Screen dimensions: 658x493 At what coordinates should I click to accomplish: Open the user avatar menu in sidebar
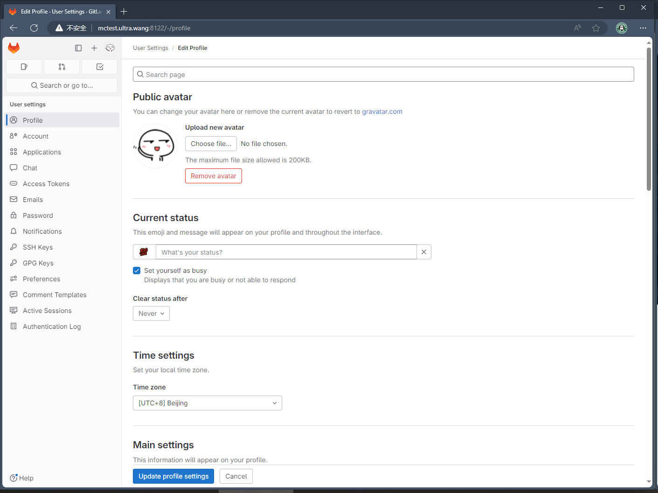click(110, 48)
